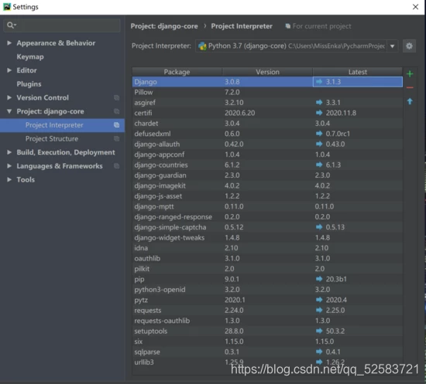Select the python3-openid package row

click(267, 290)
